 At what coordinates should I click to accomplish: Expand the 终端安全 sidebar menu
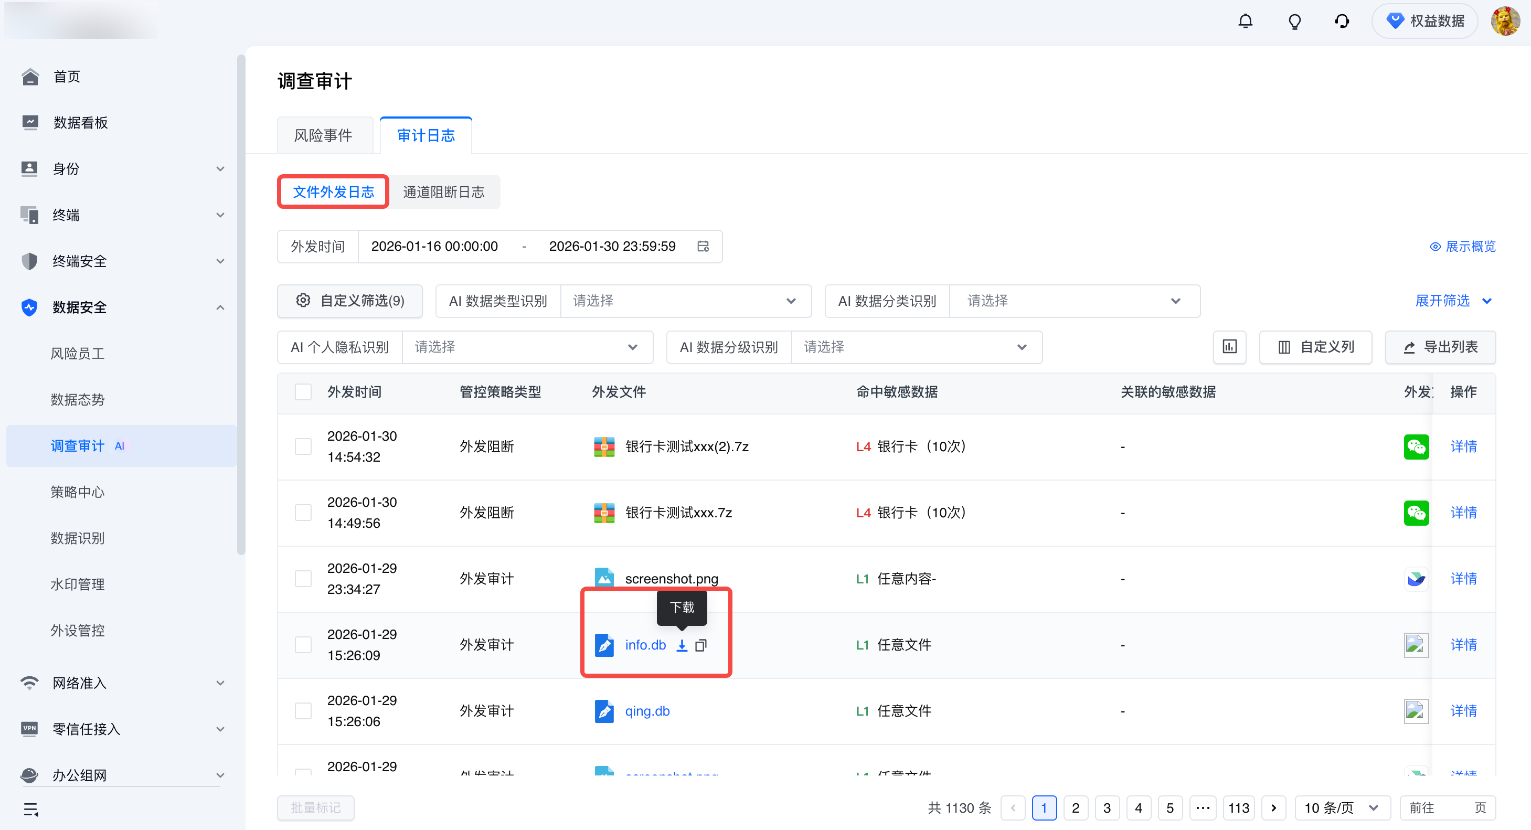click(x=122, y=261)
